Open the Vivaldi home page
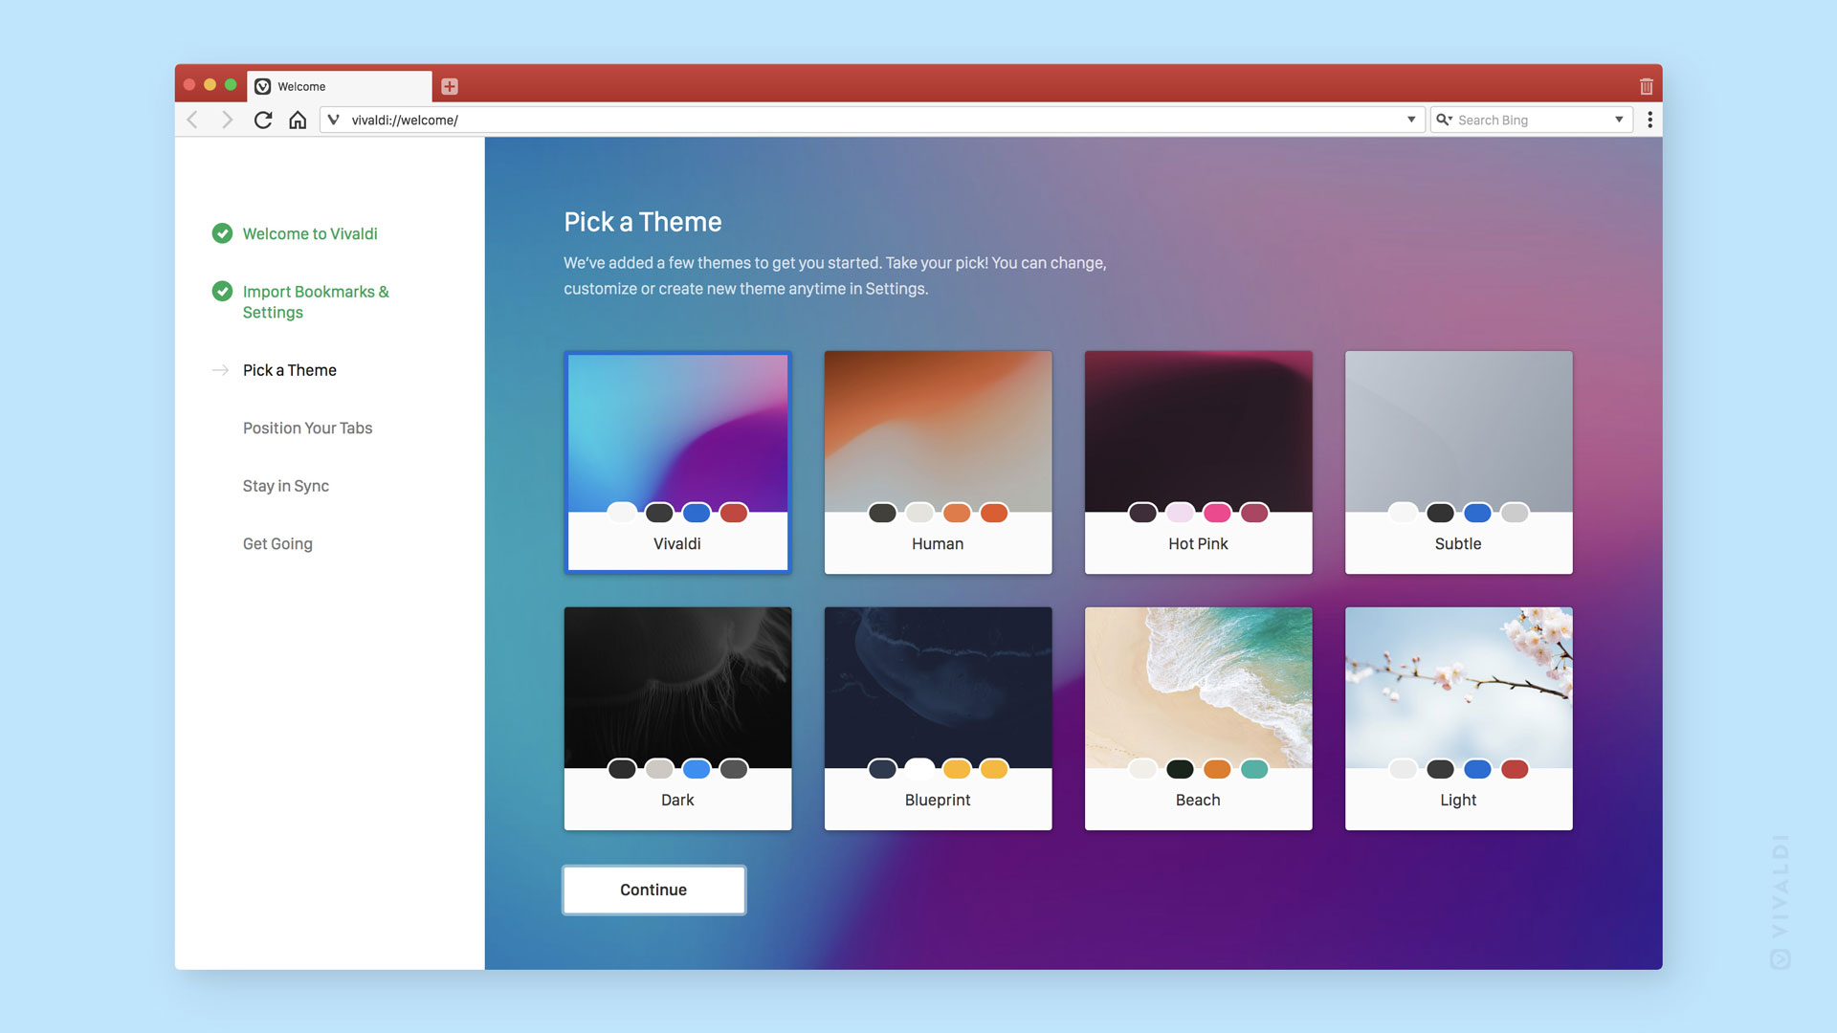1837x1033 pixels. (298, 119)
